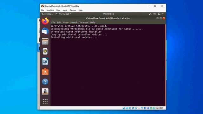The image size is (203, 114).
Task: Click the recording status bar indicator
Action: tap(145, 108)
